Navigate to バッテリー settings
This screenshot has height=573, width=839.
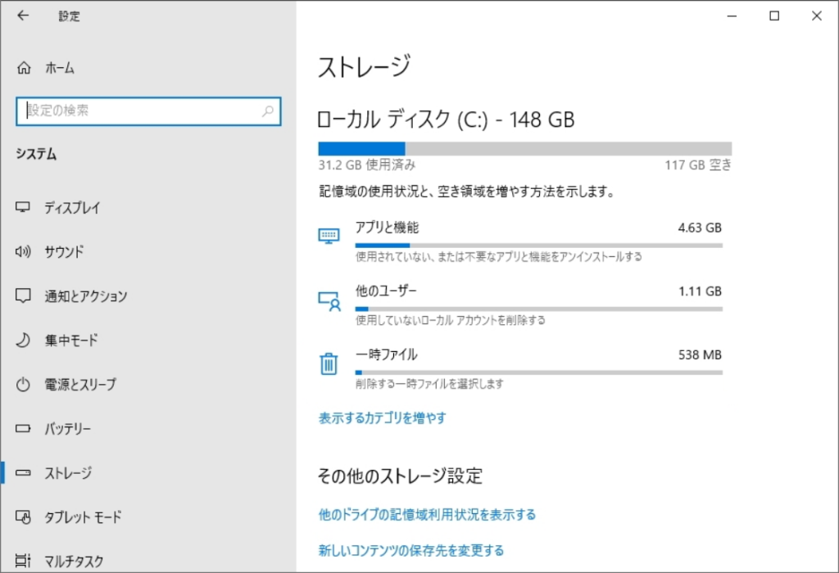68,428
